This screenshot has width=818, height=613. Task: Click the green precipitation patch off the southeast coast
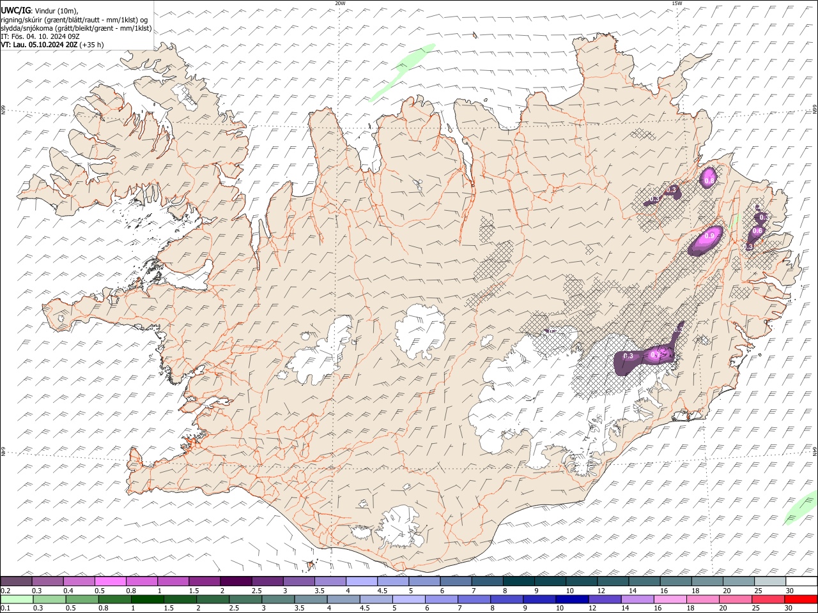coord(801,508)
